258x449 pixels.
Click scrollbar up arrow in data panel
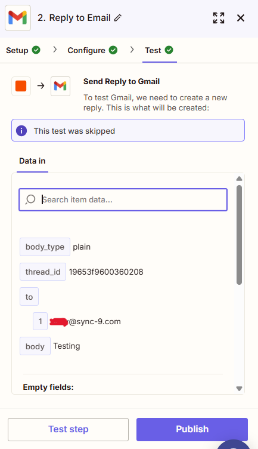[239, 179]
